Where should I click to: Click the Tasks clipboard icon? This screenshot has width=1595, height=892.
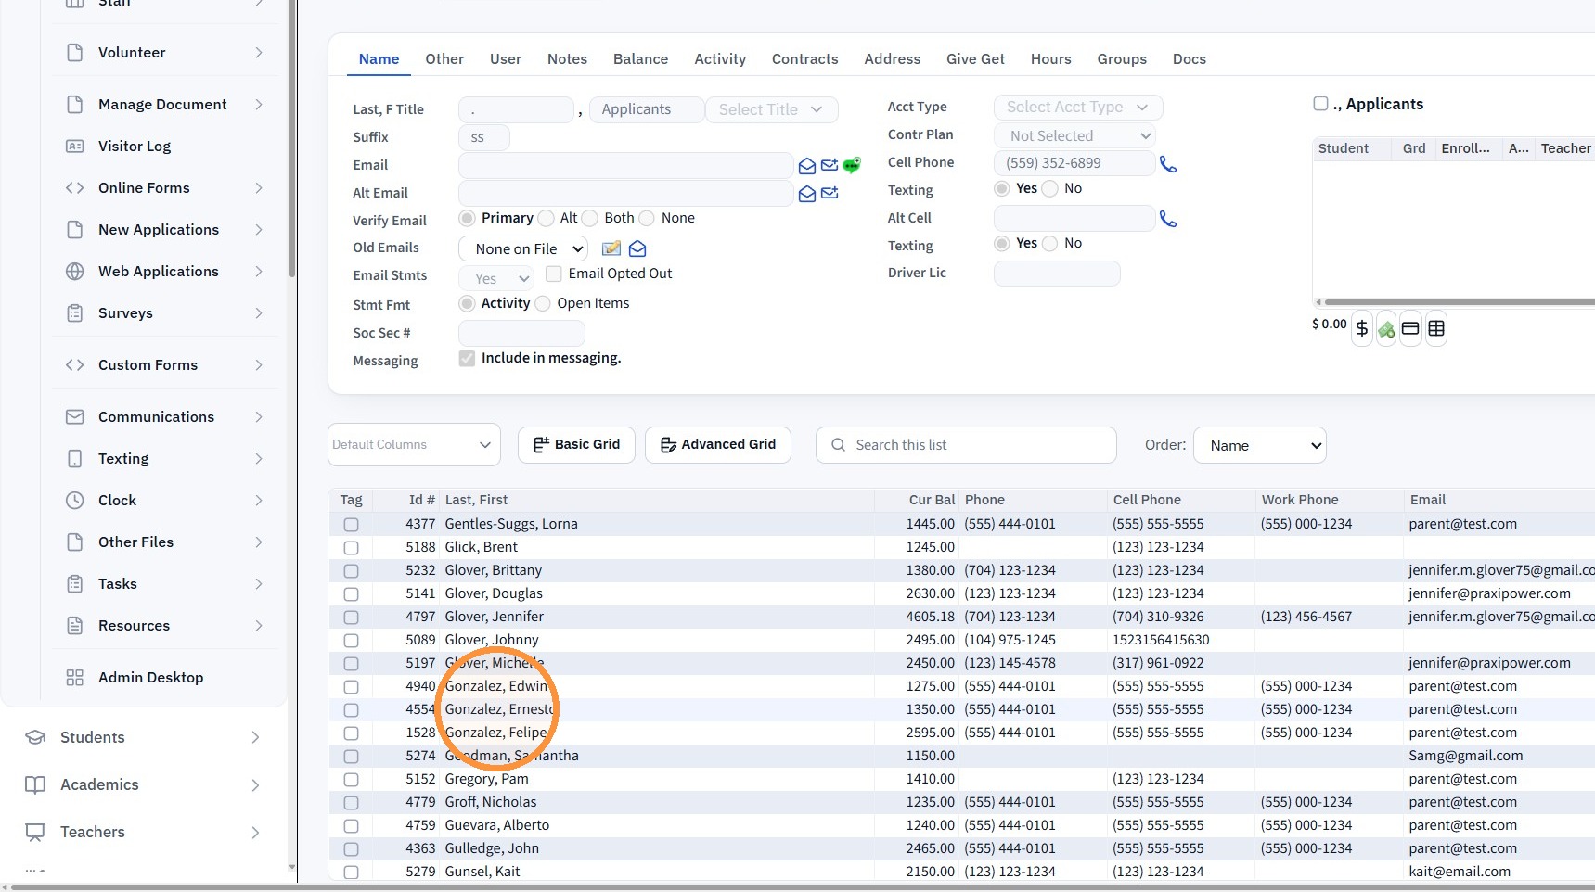point(75,583)
